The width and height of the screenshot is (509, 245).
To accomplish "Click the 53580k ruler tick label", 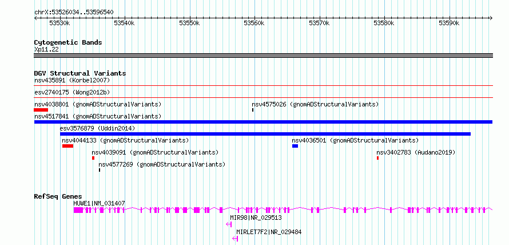I will coord(384,23).
